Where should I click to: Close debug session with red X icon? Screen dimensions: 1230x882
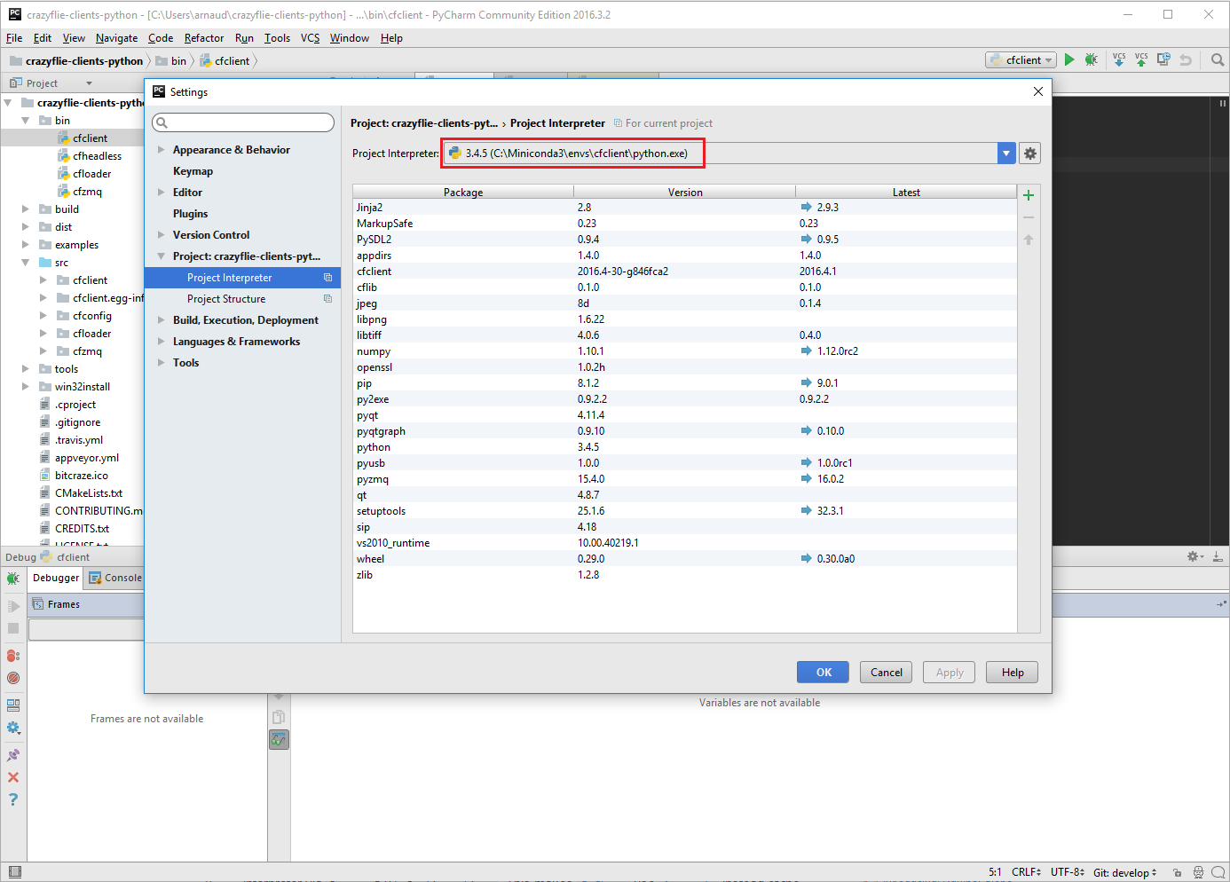click(13, 777)
